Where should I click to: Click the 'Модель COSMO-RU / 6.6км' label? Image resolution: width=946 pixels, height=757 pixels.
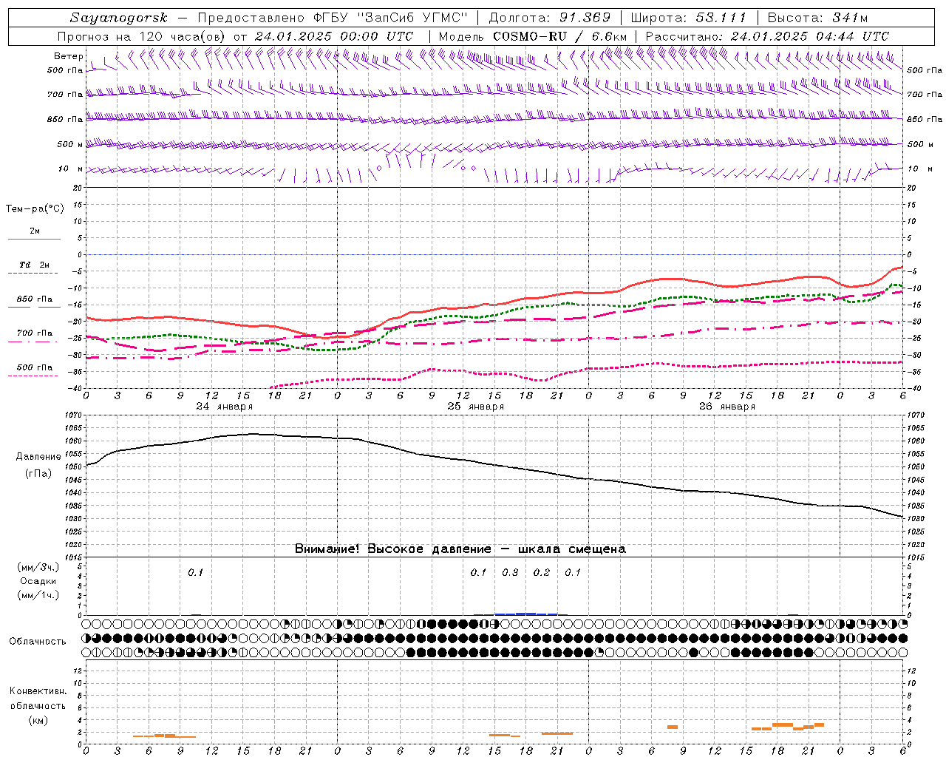533,36
